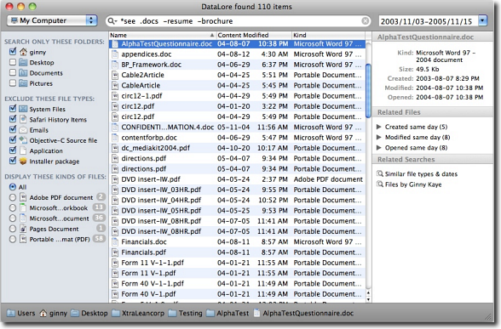Uncheck Emails exclusion checkbox
The image size is (501, 329).
[13, 129]
